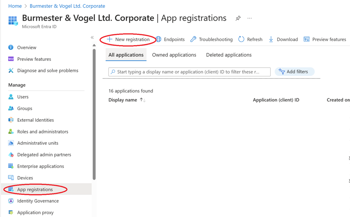This screenshot has width=350, height=217.
Task: Click the Enterprise applications grid icon
Action: point(11,166)
